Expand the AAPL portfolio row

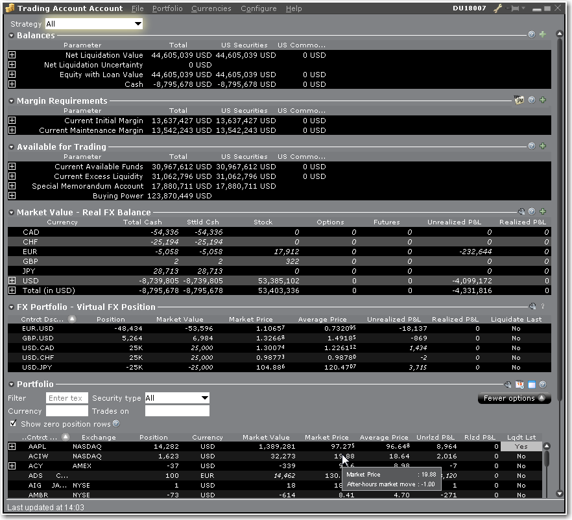12,446
